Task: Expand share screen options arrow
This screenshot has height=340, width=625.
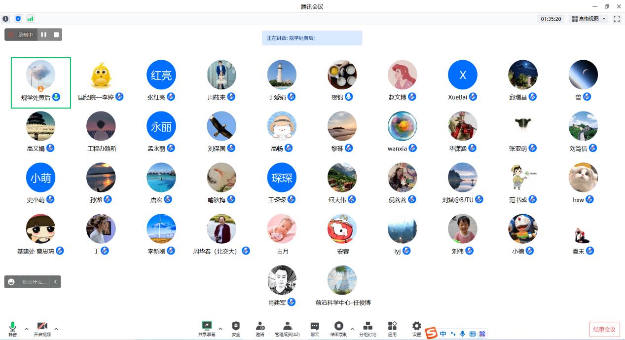Action: click(x=221, y=329)
